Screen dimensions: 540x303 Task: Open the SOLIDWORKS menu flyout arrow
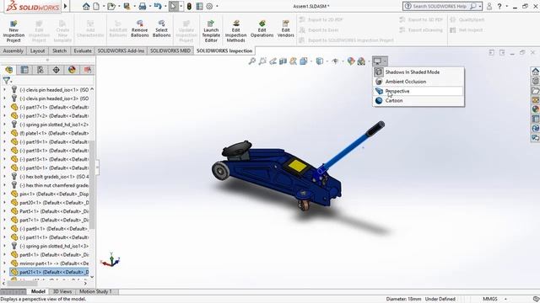66,6
